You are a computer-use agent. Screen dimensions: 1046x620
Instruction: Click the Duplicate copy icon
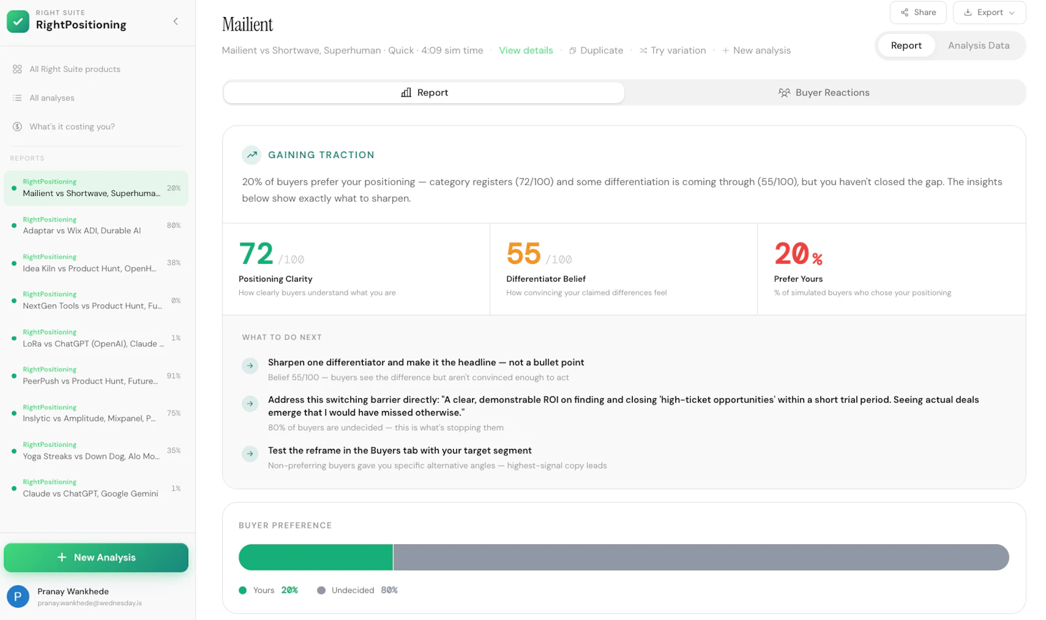tap(573, 50)
